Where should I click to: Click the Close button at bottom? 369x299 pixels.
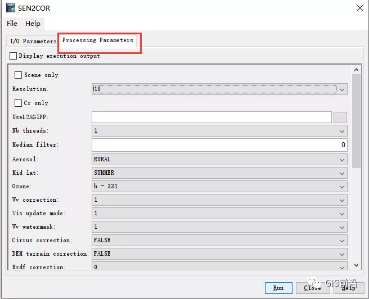[x=313, y=288]
